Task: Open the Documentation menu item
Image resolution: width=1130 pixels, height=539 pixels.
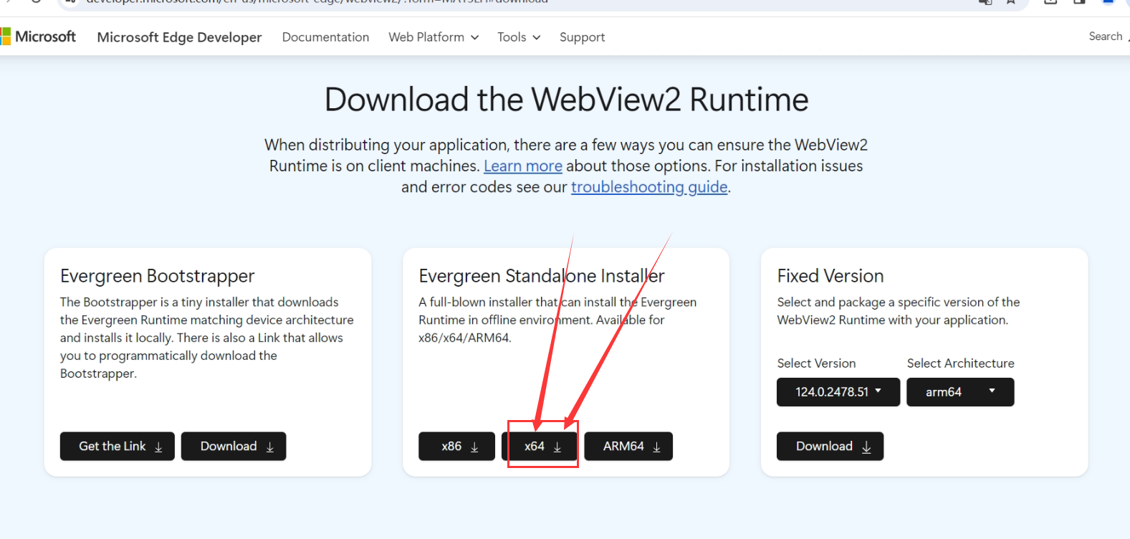Action: pos(325,37)
